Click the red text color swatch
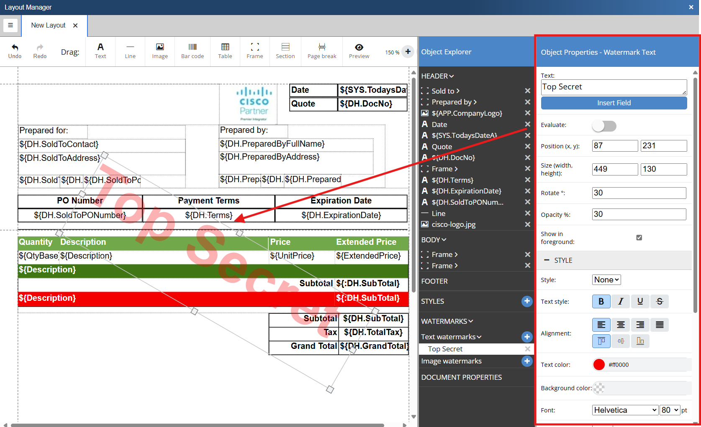701x427 pixels. point(599,365)
